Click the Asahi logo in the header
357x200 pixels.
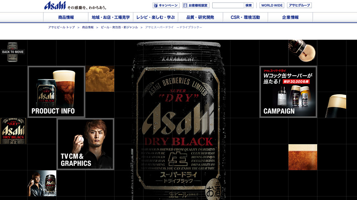click(x=55, y=5)
